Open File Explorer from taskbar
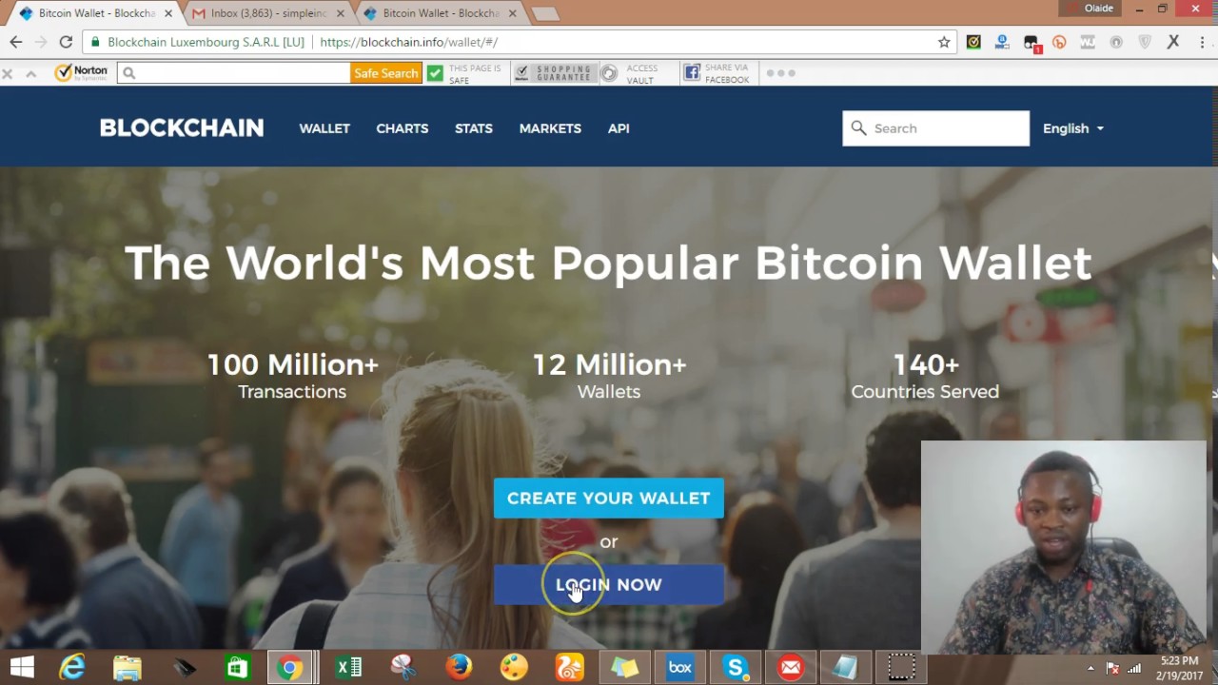 [128, 668]
